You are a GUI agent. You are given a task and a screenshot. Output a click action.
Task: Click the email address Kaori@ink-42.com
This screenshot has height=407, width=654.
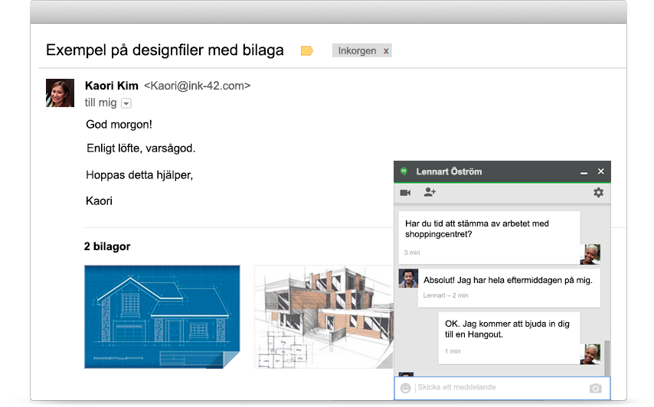(x=198, y=86)
